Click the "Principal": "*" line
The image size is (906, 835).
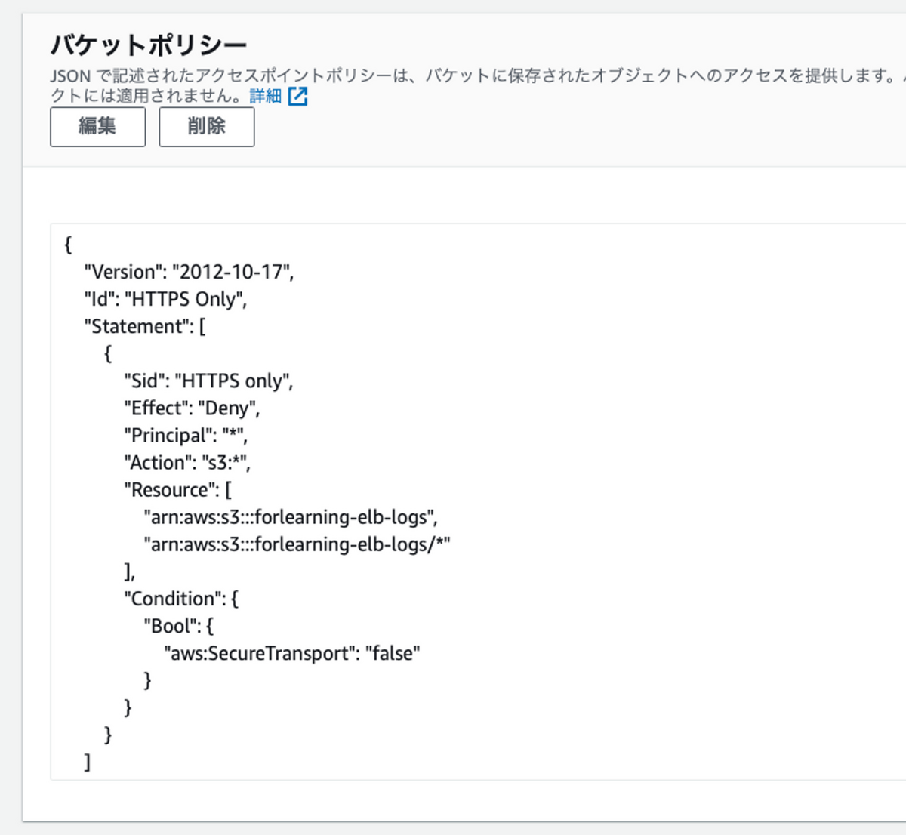pos(186,436)
